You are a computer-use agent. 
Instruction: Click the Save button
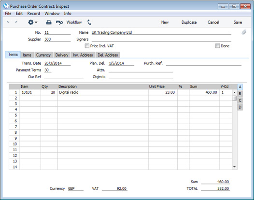click(x=238, y=22)
